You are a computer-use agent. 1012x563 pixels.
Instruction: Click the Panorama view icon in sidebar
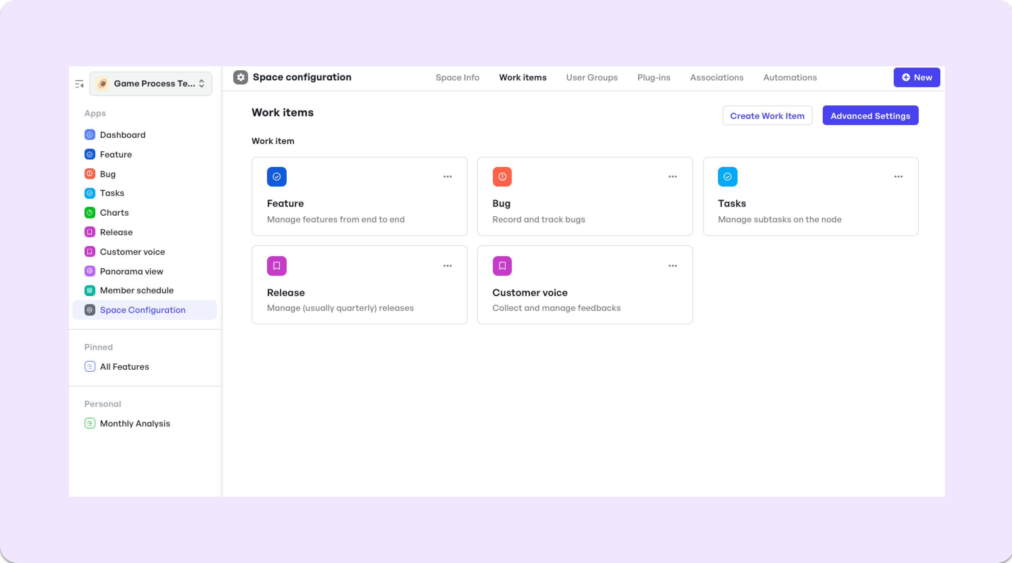(x=90, y=271)
